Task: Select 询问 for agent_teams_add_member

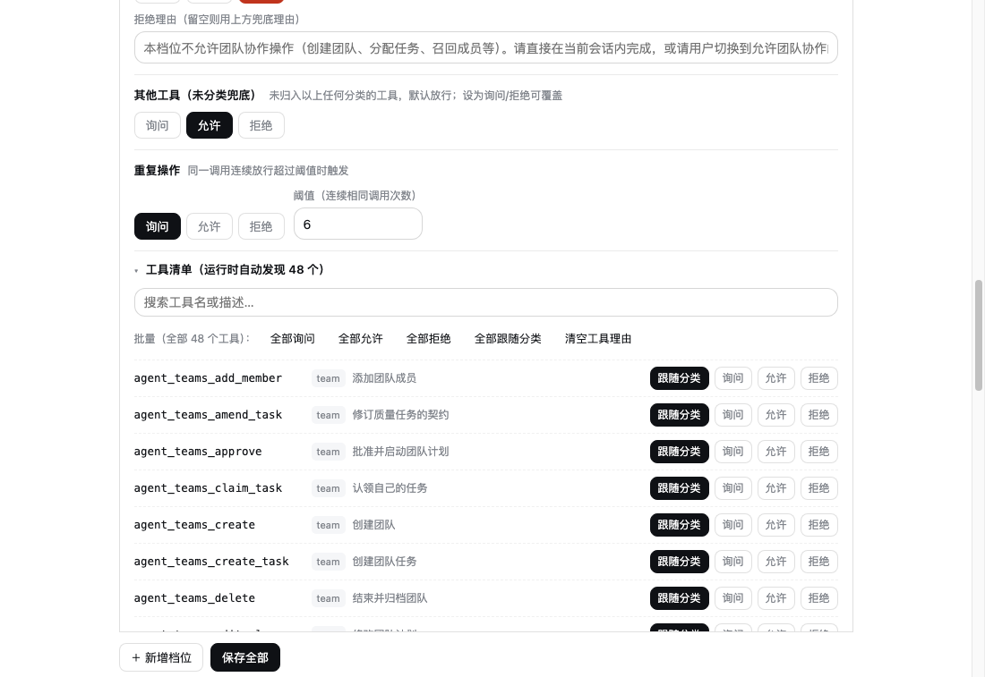Action: point(732,378)
